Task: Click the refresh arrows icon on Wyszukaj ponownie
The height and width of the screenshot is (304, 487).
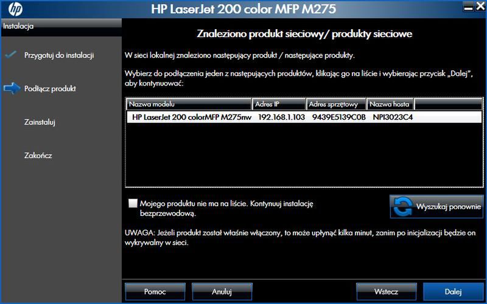Action: pyautogui.click(x=403, y=207)
